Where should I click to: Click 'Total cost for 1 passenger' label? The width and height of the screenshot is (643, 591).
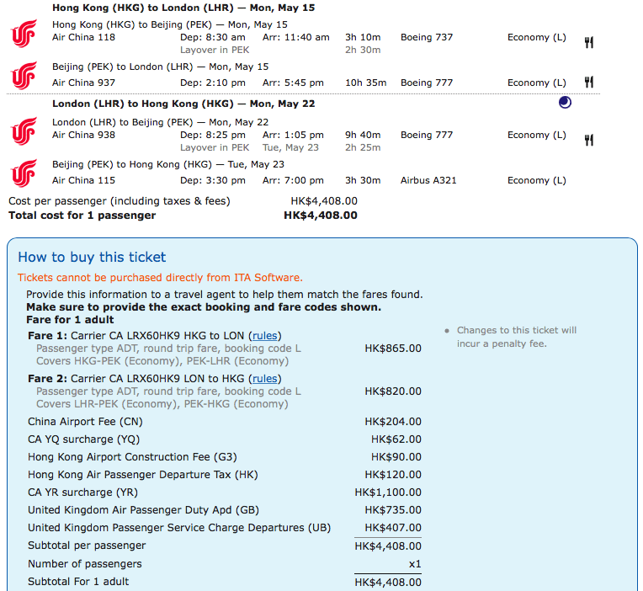[82, 216]
